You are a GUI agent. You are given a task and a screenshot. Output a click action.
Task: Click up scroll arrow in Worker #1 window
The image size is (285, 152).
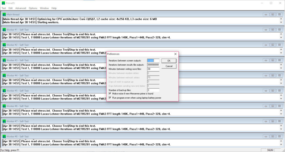[281, 34]
